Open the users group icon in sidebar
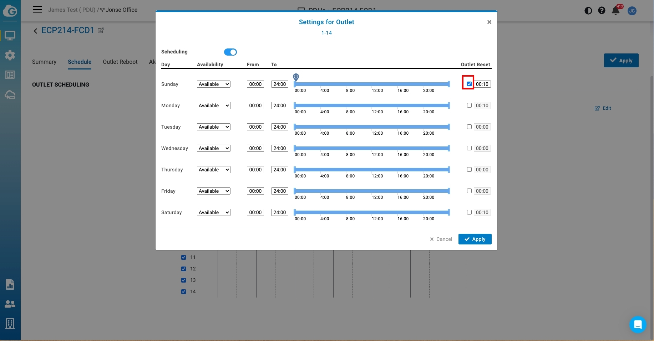Viewport: 654px width, 341px height. pyautogui.click(x=10, y=304)
